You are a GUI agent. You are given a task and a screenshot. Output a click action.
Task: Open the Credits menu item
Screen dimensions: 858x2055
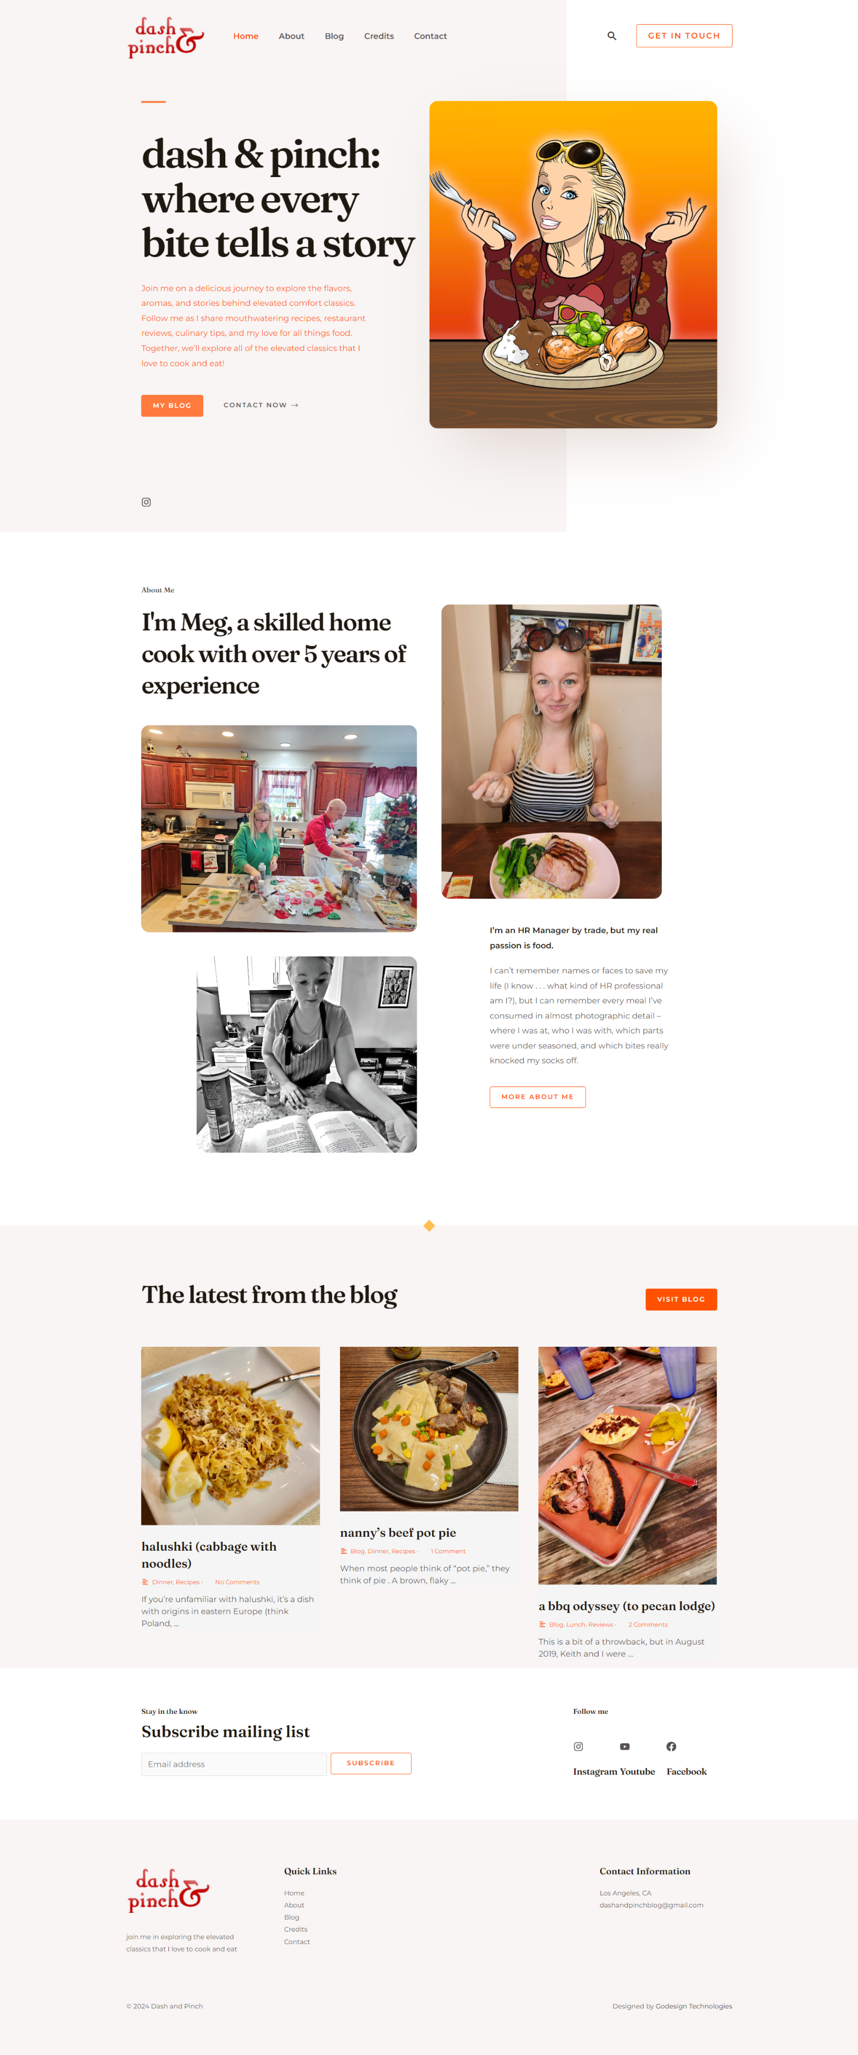[379, 36]
